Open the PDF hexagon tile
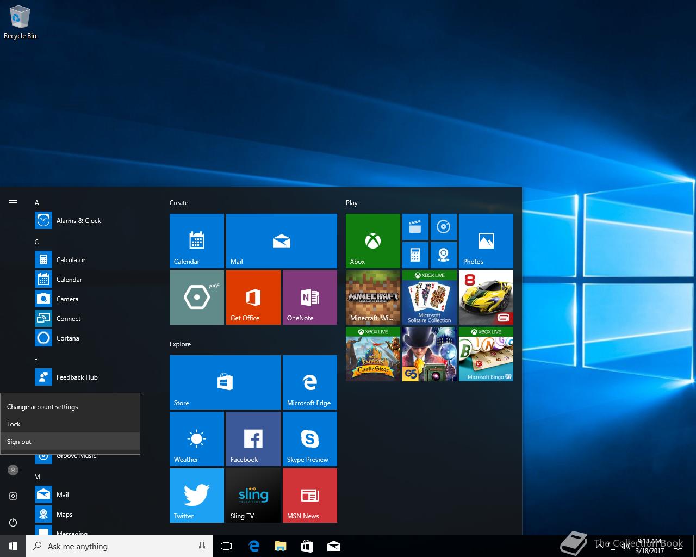This screenshot has height=557, width=696. click(197, 298)
